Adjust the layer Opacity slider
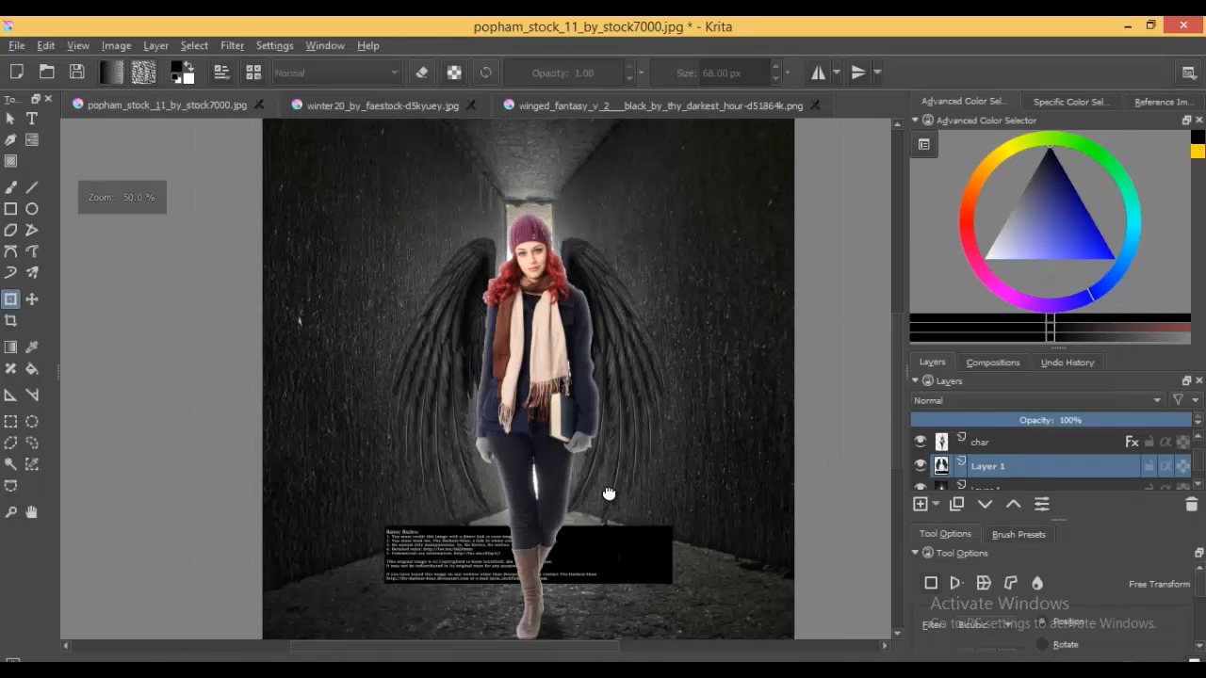The image size is (1206, 678). [1051, 420]
